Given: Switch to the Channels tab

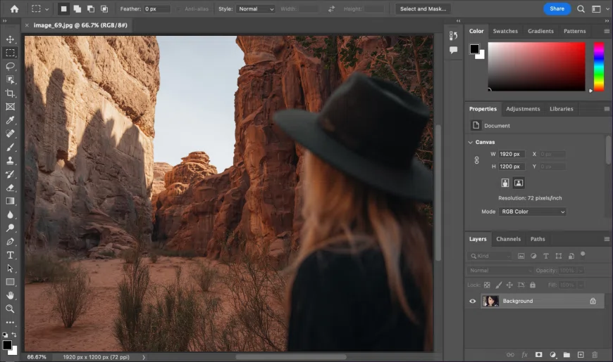Looking at the screenshot, I should tap(508, 239).
